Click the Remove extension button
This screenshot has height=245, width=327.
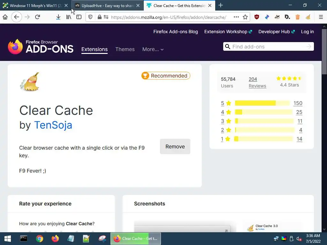point(175,146)
